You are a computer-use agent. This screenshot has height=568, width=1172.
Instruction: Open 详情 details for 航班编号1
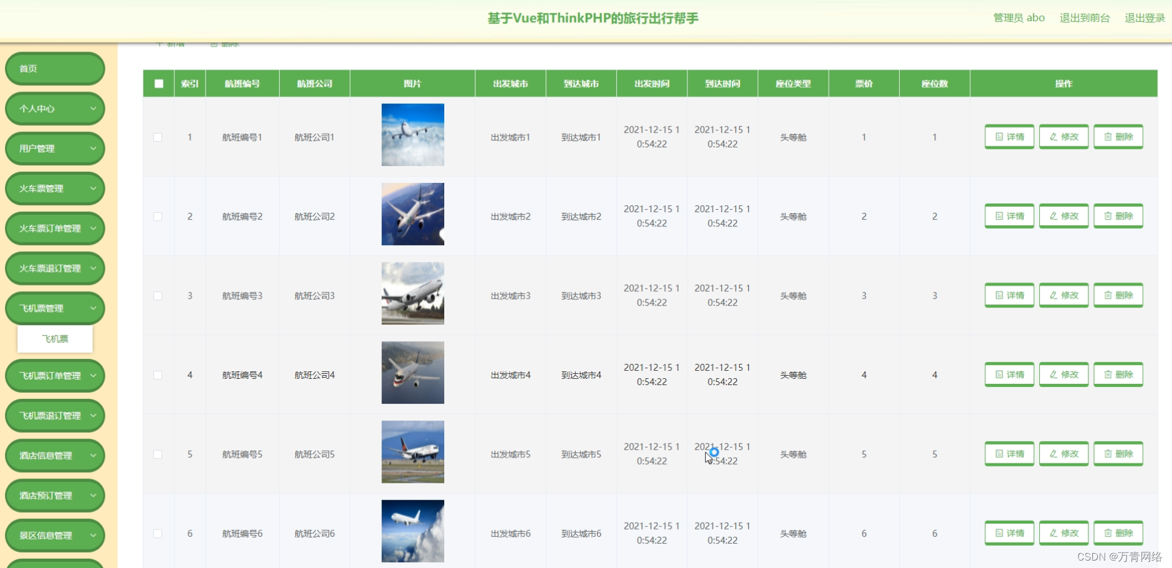(x=1009, y=136)
